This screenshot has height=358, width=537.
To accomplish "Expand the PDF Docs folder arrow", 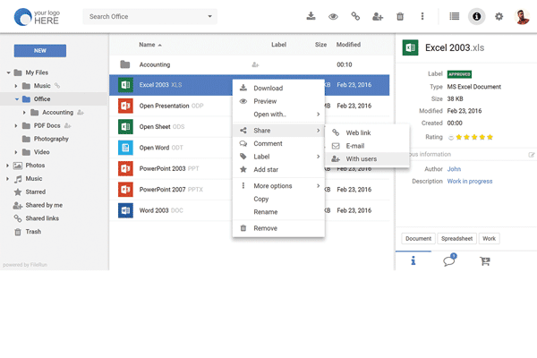I will (x=16, y=125).
